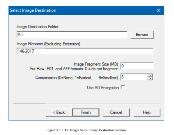Viewport: 174px width, 135px height.
Task: Click the Browse button for destination folder
Action: (x=142, y=35)
